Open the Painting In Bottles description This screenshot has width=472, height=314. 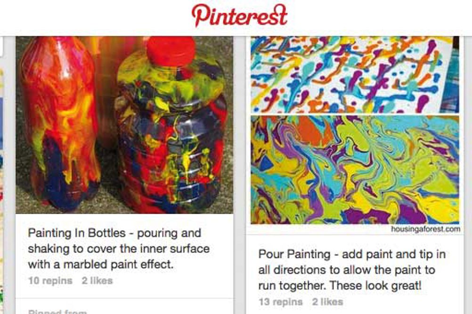tap(119, 249)
